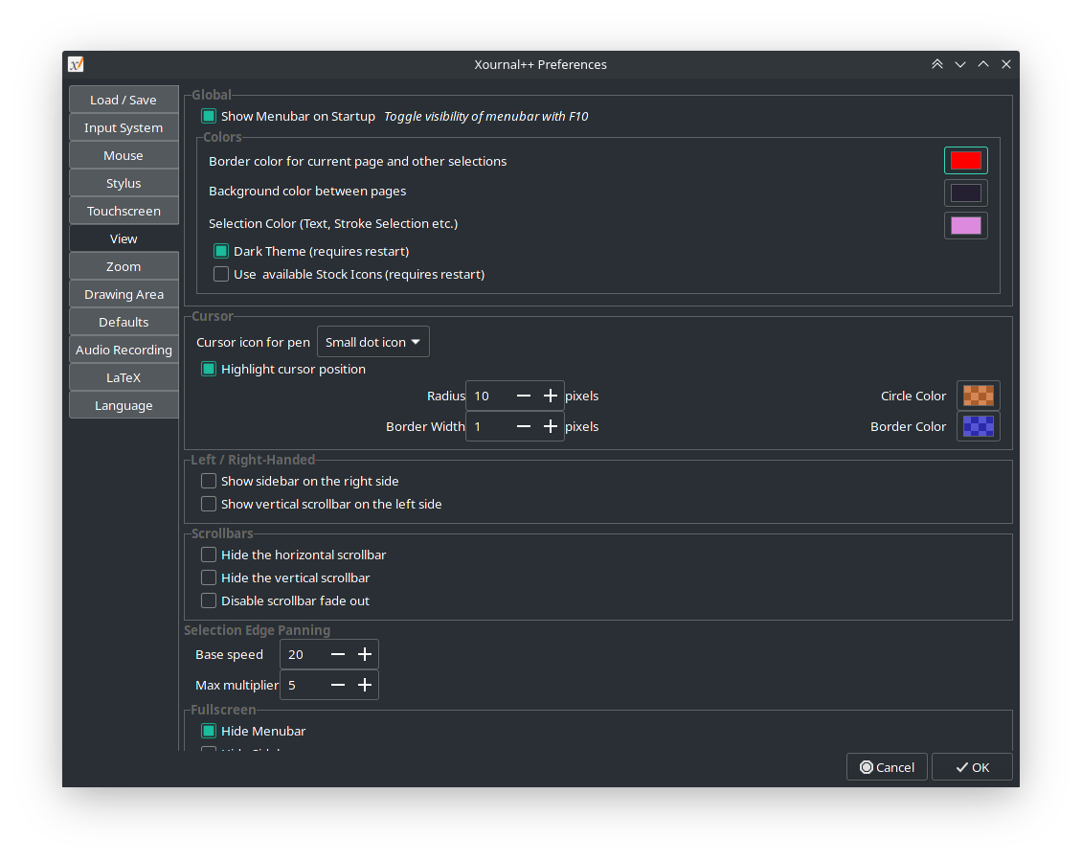Go to Touchscreen tab
Image resolution: width=1082 pixels, height=861 pixels.
point(124,212)
